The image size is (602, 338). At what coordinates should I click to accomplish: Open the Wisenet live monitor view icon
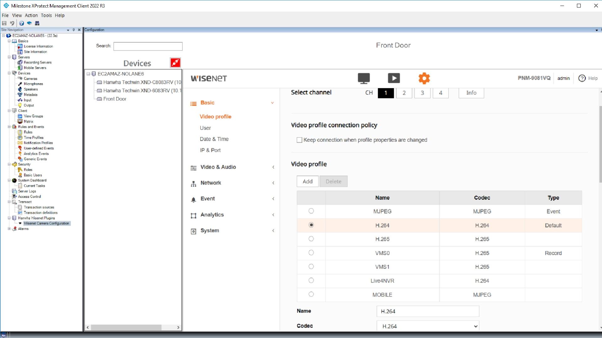pos(364,78)
